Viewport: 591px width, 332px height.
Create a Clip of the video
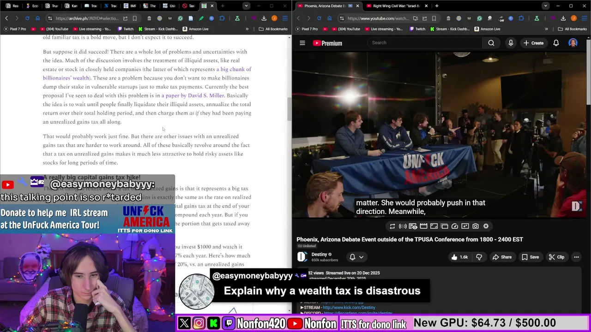pos(556,257)
